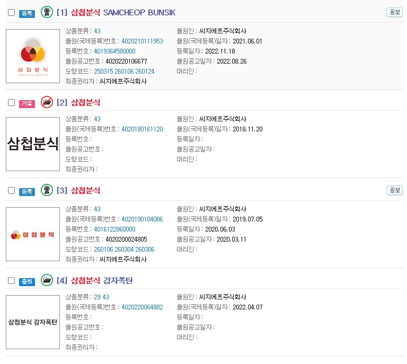Check the checkbox for result 3 삼첩분식

pyautogui.click(x=12, y=190)
